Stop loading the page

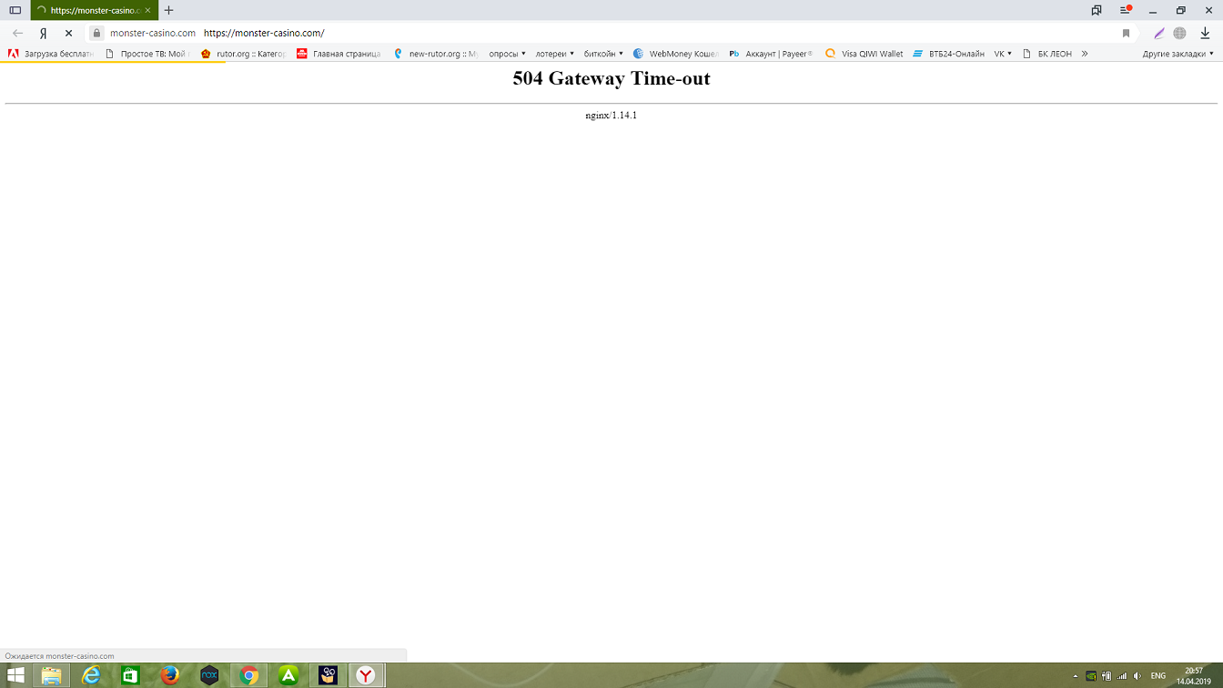click(x=68, y=33)
